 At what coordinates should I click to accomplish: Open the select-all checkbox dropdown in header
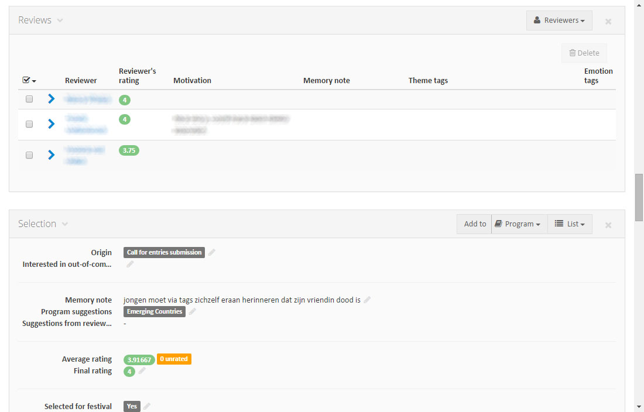click(30, 80)
